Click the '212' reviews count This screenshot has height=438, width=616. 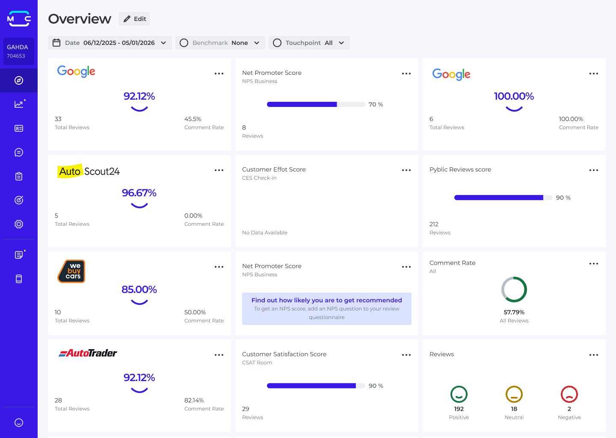click(x=434, y=224)
